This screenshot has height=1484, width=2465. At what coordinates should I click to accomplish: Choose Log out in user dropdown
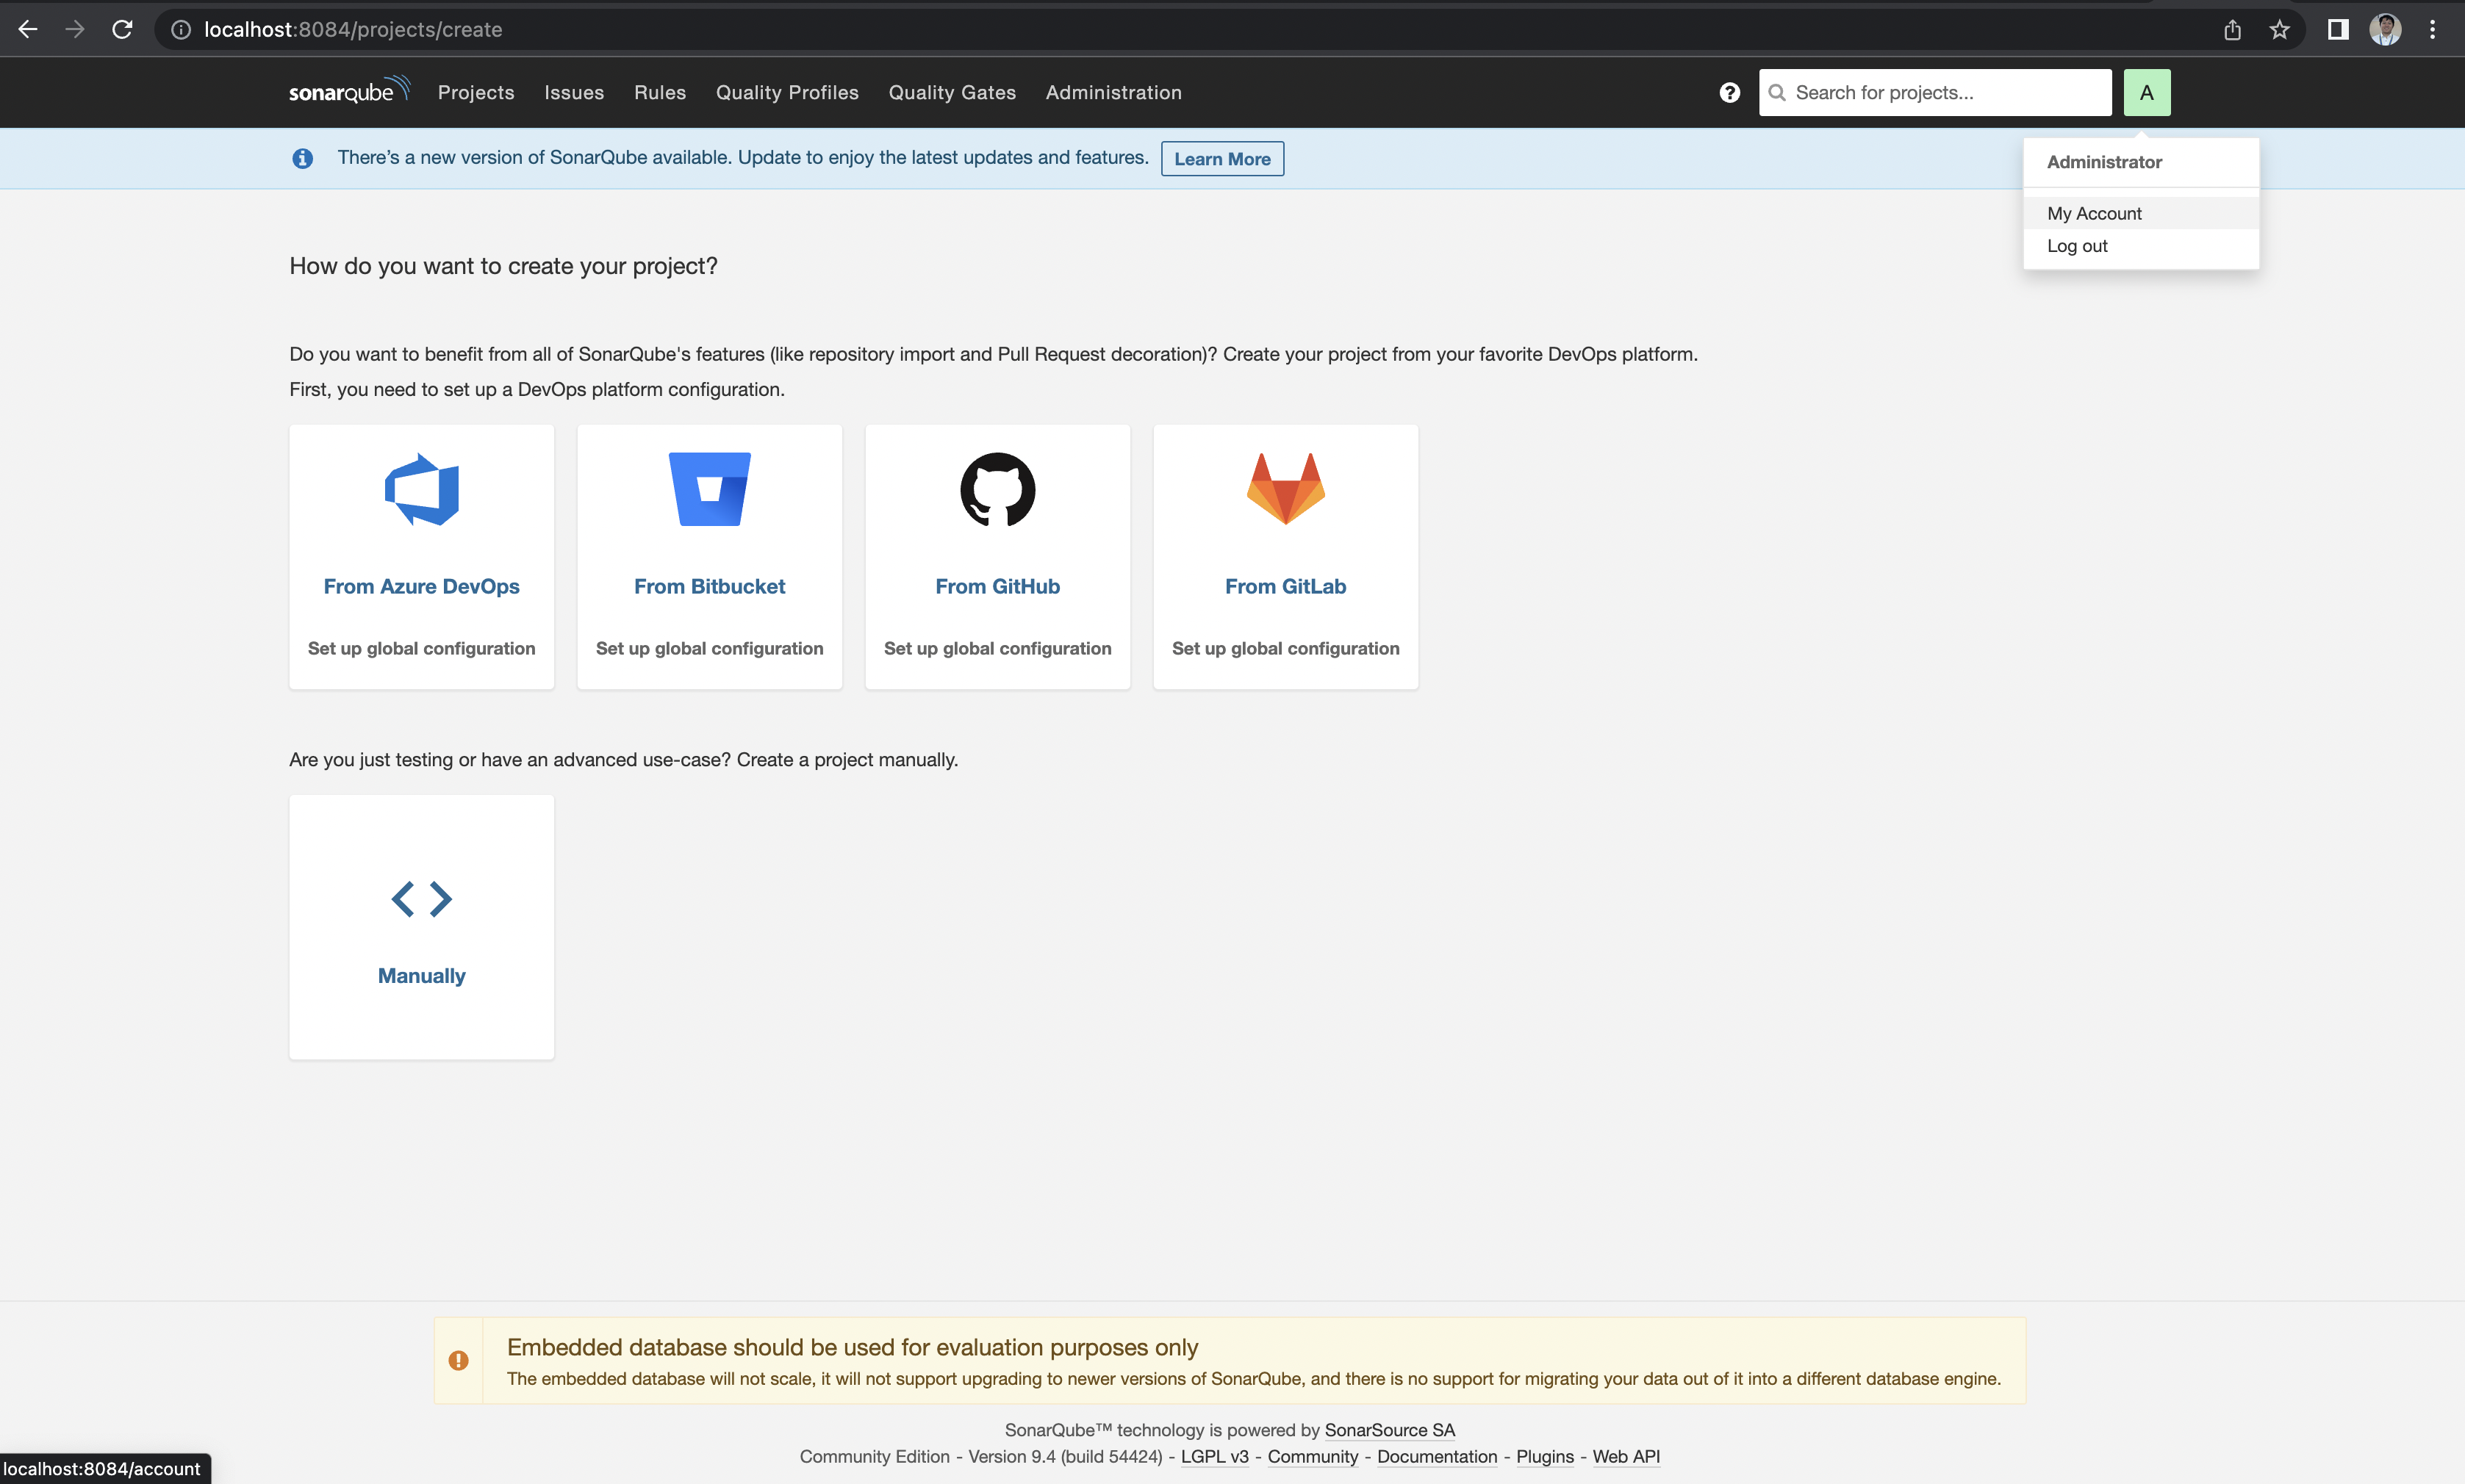point(2141,245)
